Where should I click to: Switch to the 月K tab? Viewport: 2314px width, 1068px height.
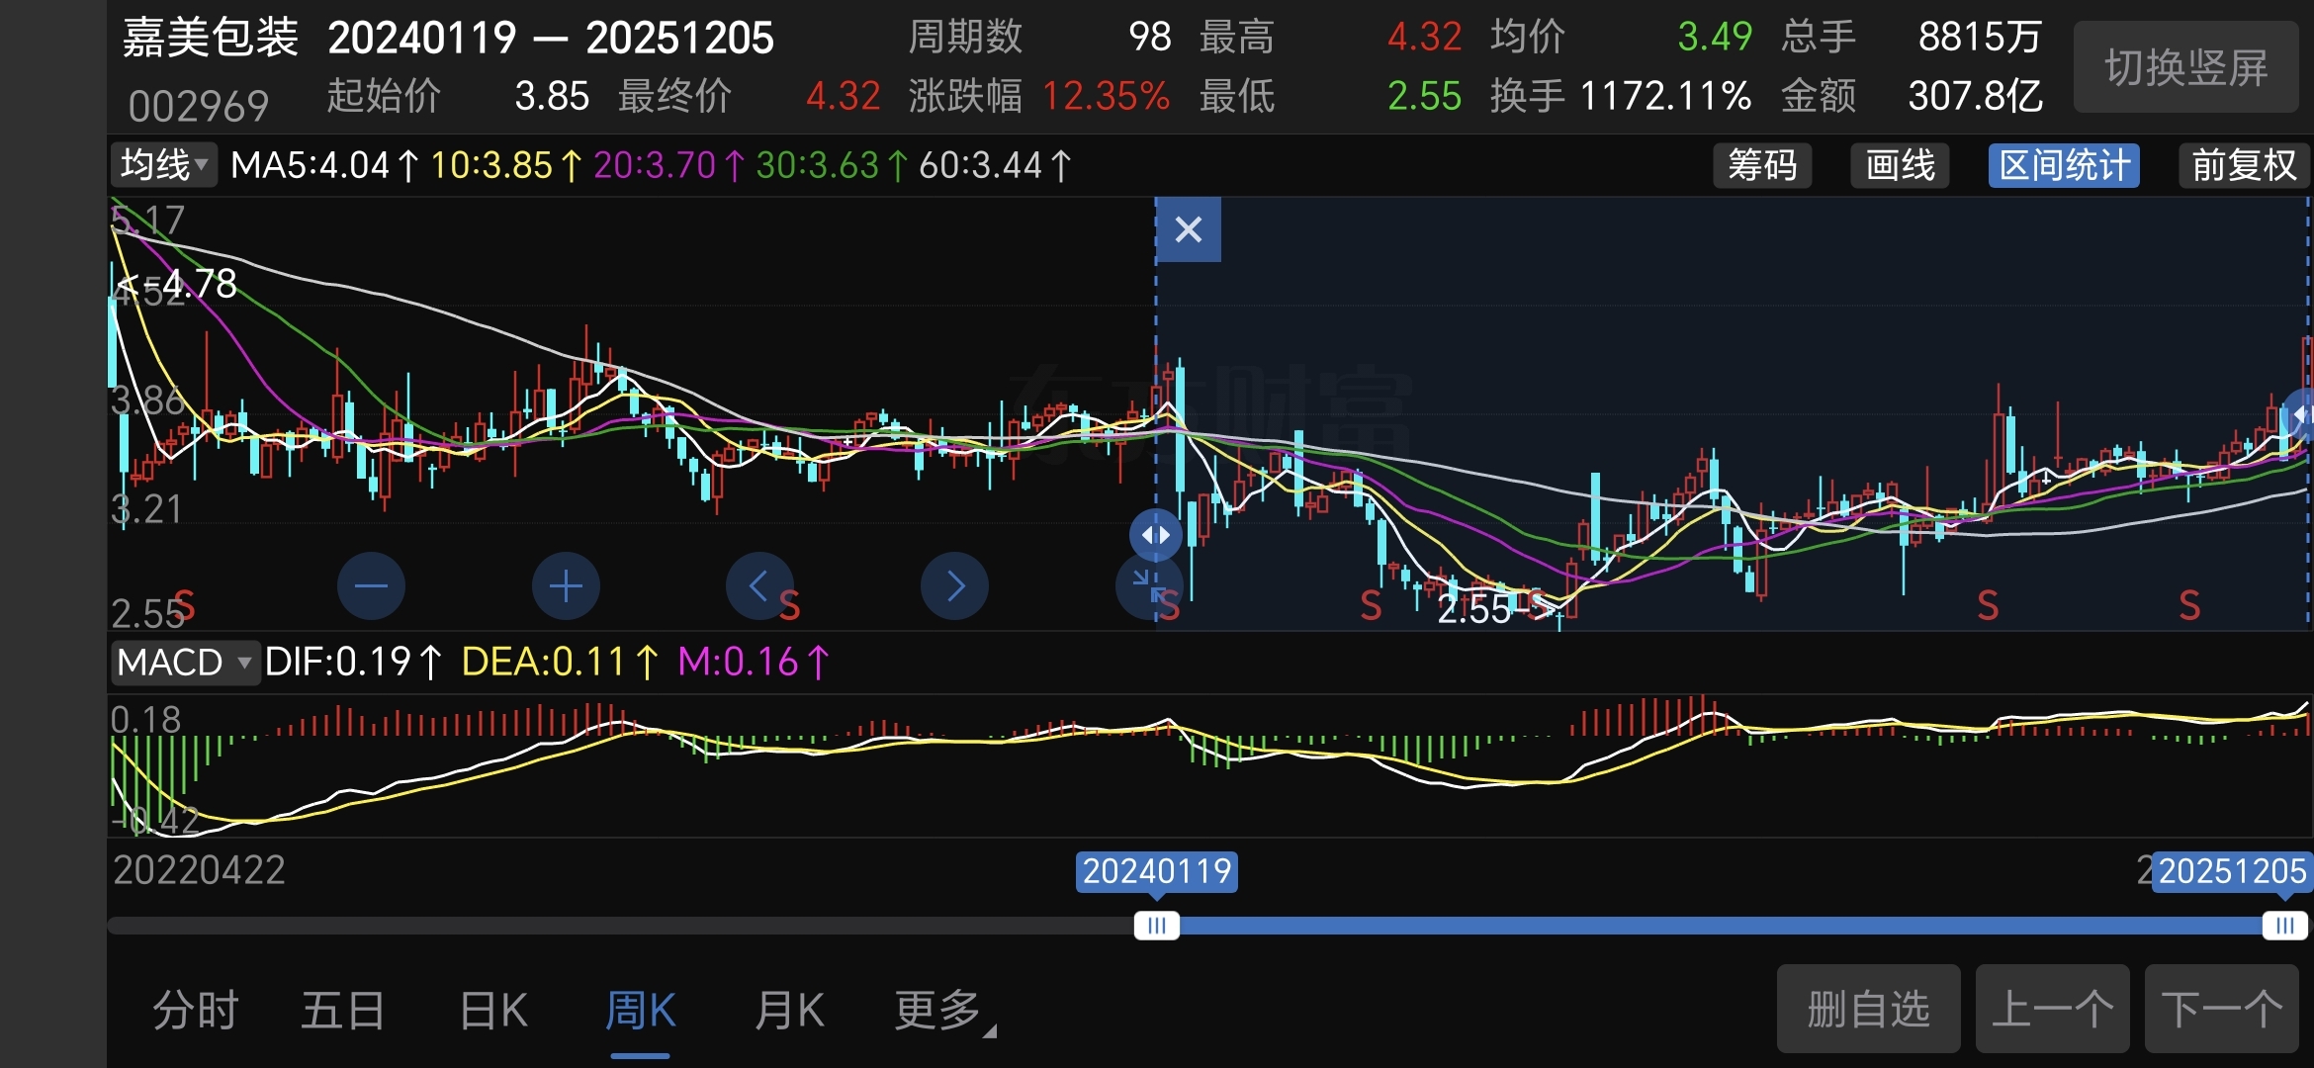[788, 1011]
